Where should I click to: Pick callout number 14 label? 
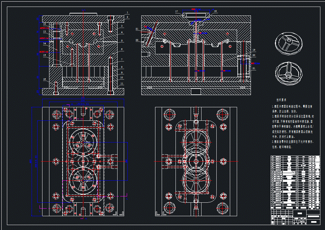click(x=44, y=44)
